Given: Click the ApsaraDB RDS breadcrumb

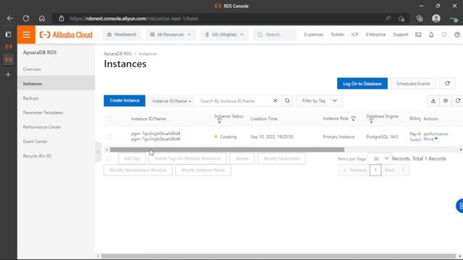Looking at the screenshot, I should 117,53.
